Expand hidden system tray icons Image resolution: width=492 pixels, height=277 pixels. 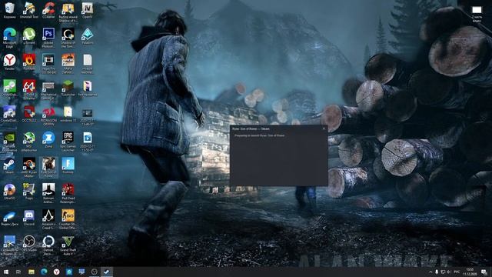click(x=430, y=272)
